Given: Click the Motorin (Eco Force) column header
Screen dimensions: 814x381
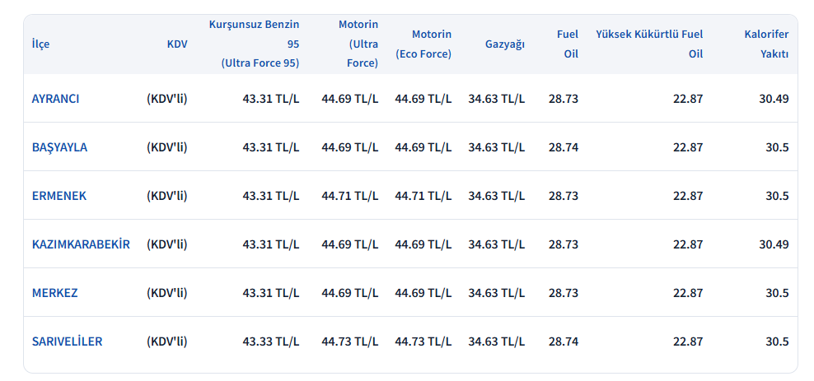Looking at the screenshot, I should click(x=423, y=44).
